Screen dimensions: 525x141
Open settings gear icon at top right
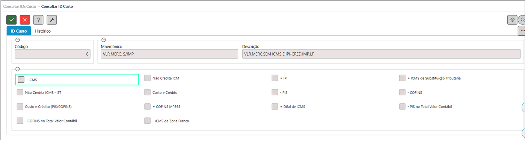pos(512,20)
